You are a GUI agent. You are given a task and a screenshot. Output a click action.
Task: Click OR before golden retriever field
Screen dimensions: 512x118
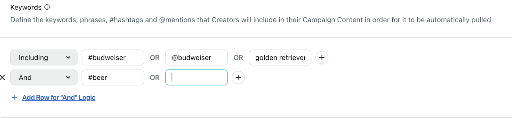pyautogui.click(x=238, y=58)
